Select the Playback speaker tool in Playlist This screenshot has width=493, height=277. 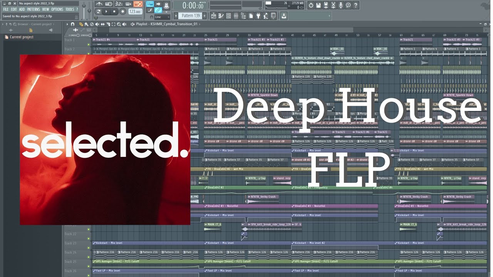124,24
